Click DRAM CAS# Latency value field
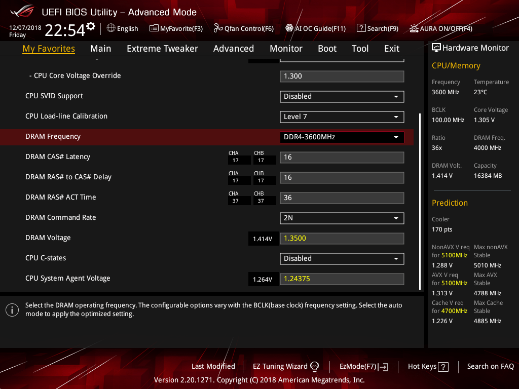Screen dimensions: 519x389 [342, 158]
